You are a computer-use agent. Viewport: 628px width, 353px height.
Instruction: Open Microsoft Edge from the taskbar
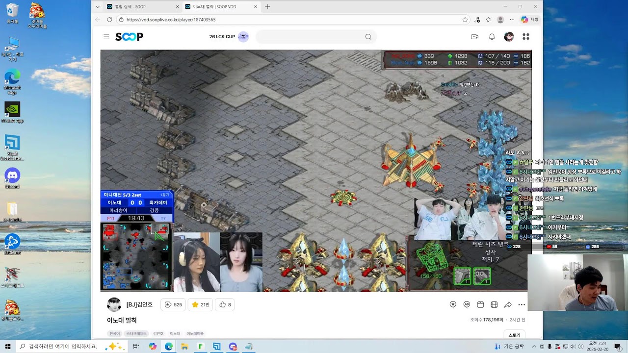coord(168,346)
